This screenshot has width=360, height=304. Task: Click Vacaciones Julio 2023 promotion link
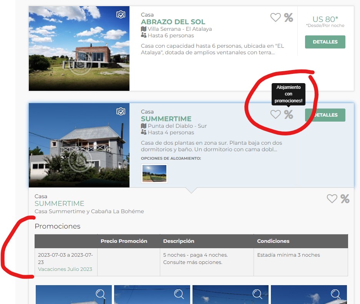point(65,269)
